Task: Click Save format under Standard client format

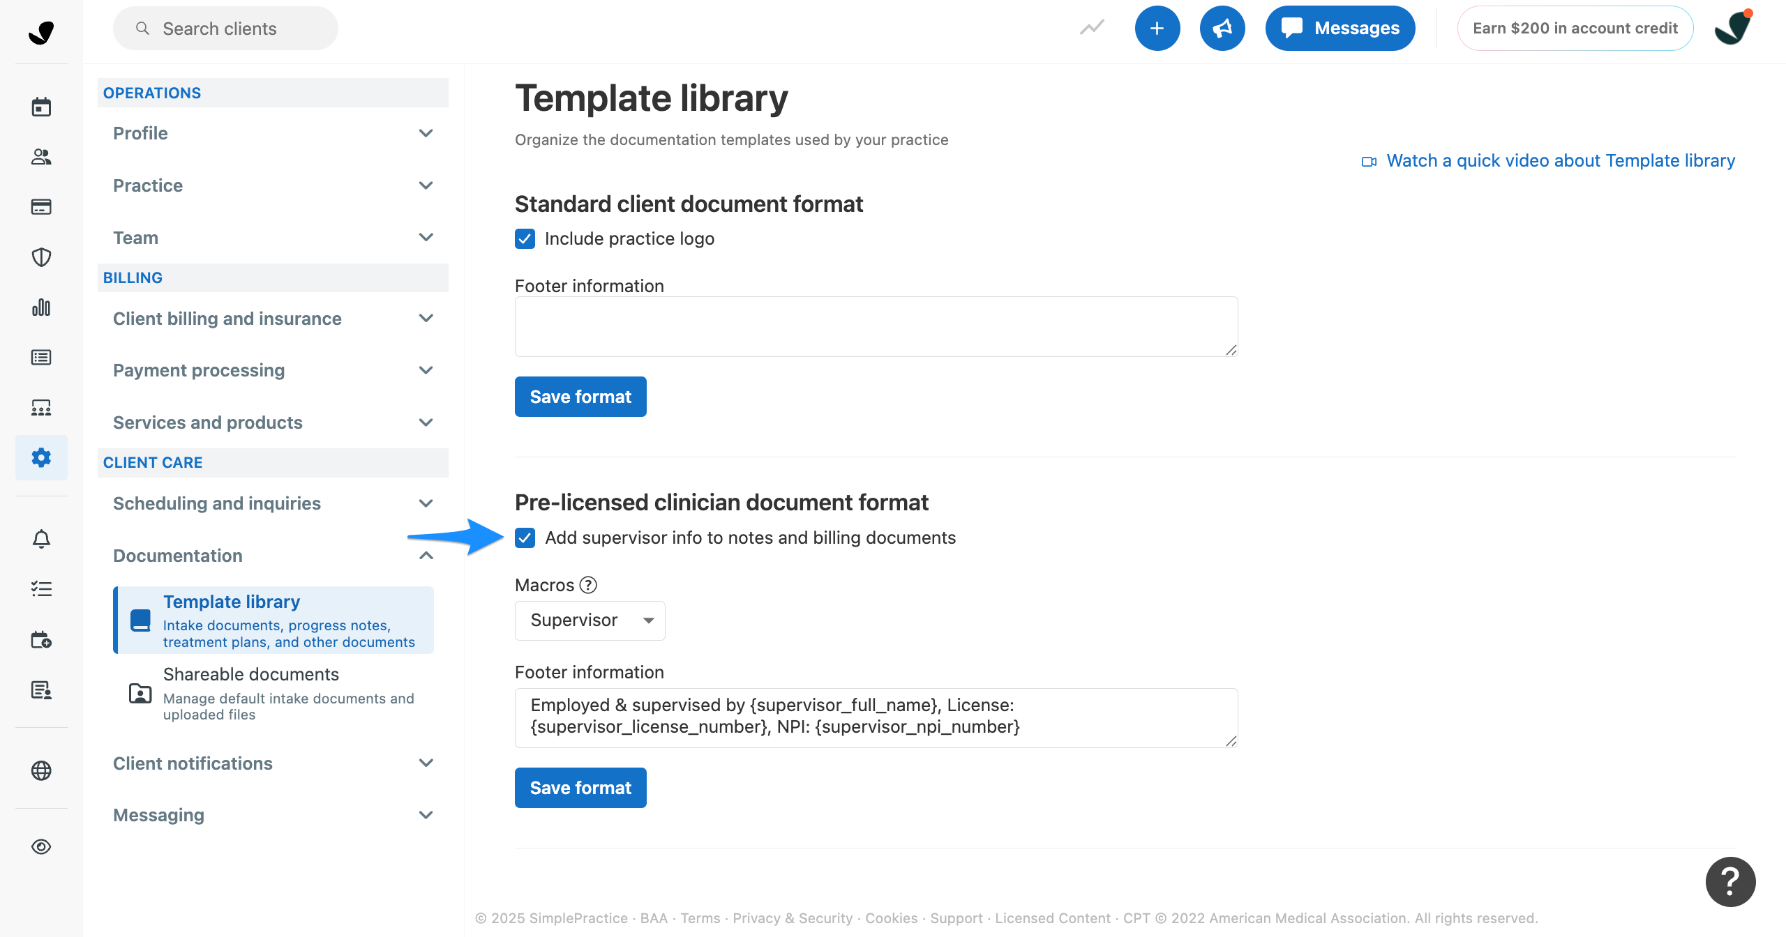Action: pyautogui.click(x=580, y=397)
